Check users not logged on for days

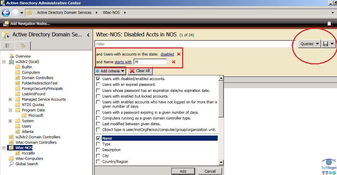click(x=98, y=102)
